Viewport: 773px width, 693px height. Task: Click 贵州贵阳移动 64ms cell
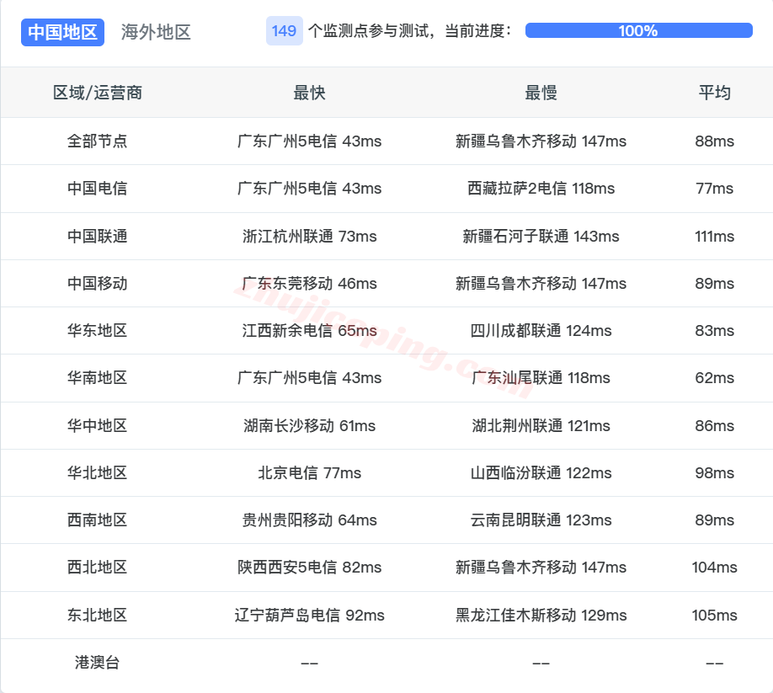click(309, 520)
